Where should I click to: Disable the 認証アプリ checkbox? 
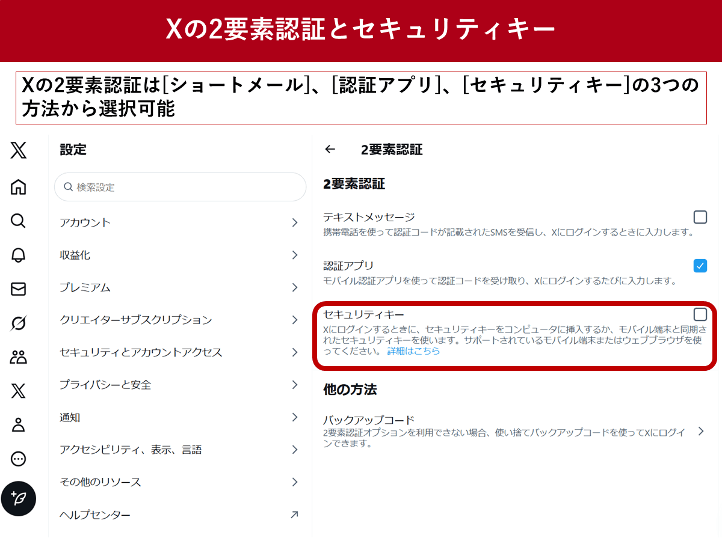pyautogui.click(x=700, y=265)
